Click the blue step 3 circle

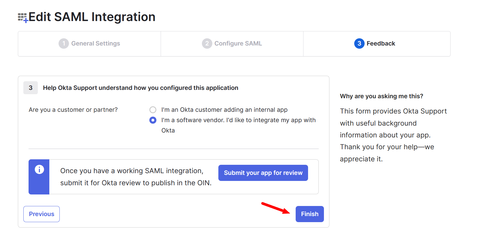(359, 44)
